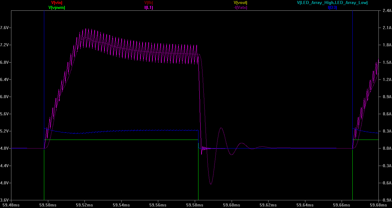This screenshot has height=208, width=392.
Task: Click the 59.62ms time axis label
Action: tap(268, 205)
